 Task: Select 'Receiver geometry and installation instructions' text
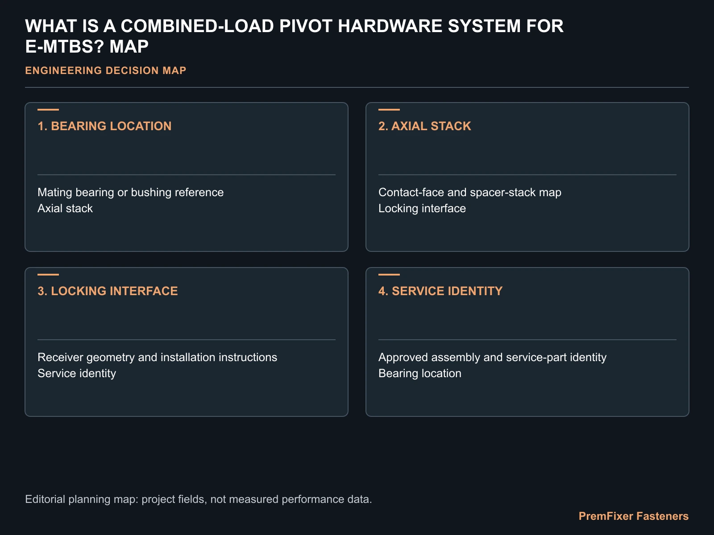157,357
